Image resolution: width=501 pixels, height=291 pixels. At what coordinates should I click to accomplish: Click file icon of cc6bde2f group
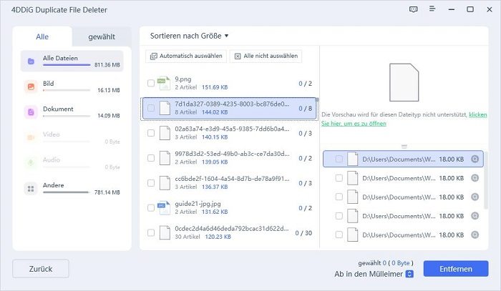point(165,183)
